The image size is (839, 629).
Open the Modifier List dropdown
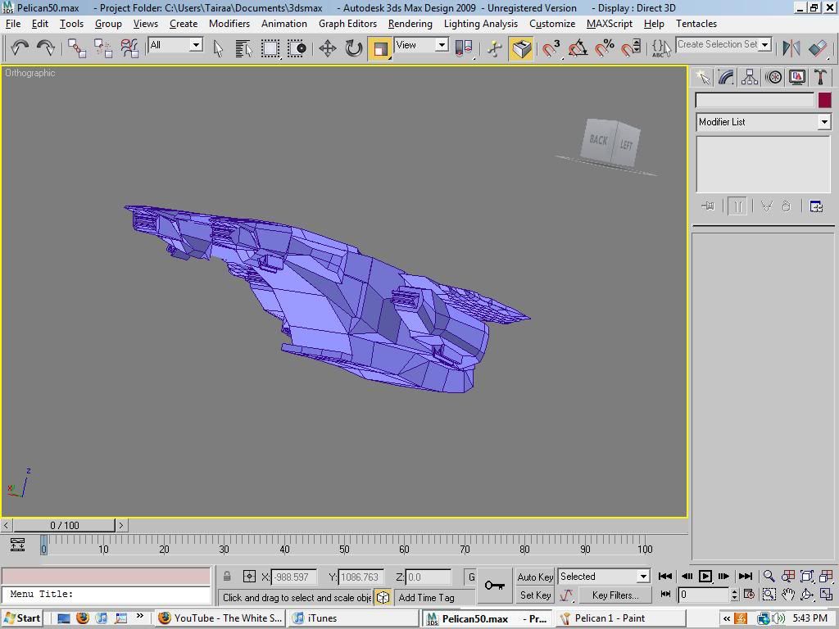coord(824,122)
